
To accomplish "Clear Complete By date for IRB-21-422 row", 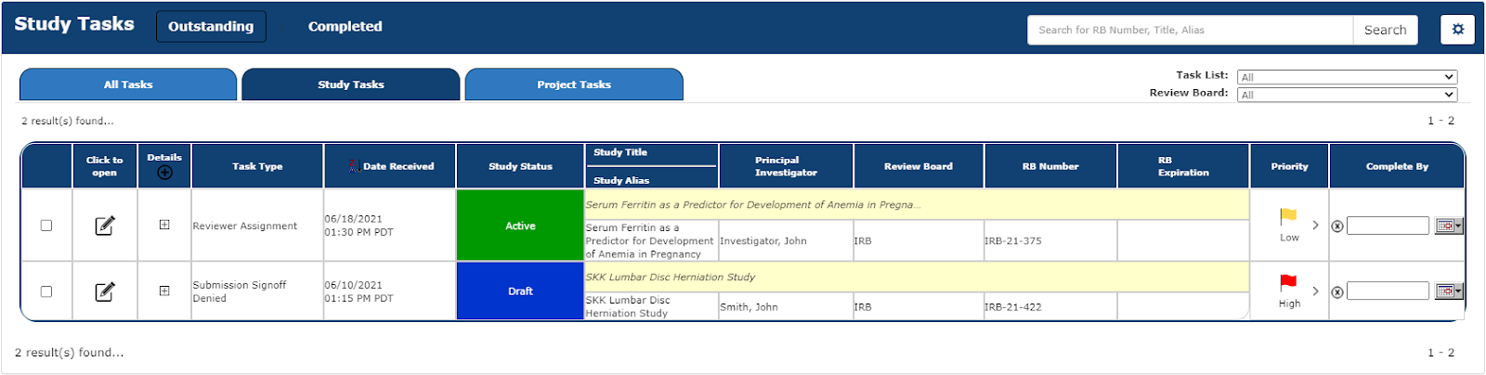I will [x=1337, y=292].
